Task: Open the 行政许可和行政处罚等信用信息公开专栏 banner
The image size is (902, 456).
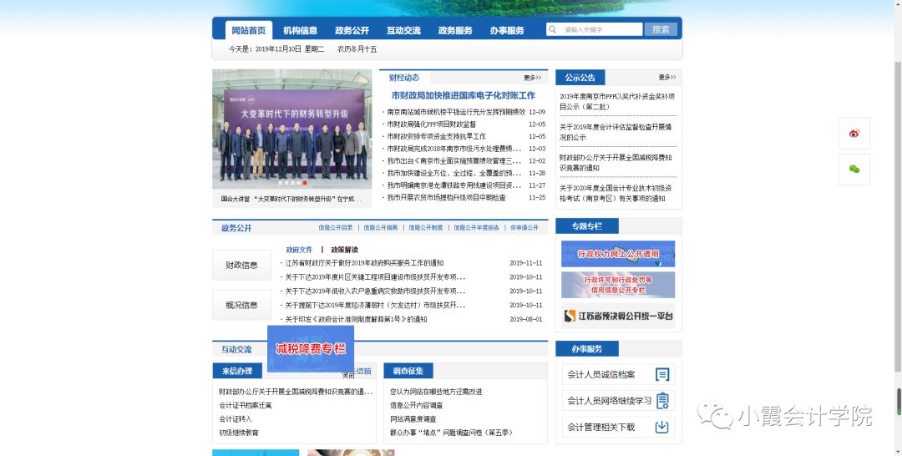Action: tap(618, 285)
